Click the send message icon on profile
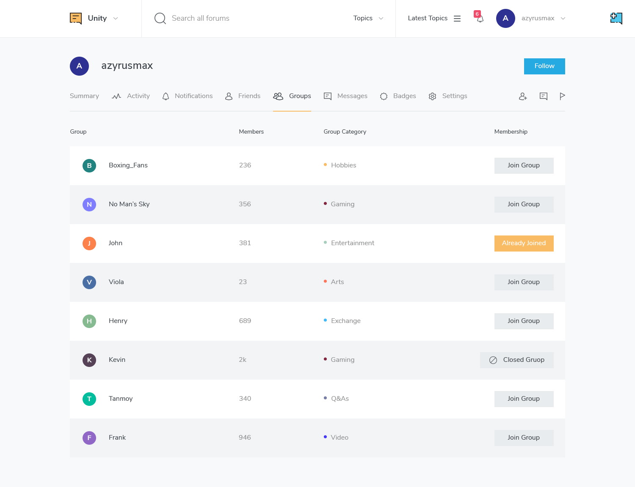This screenshot has width=635, height=487. [544, 96]
